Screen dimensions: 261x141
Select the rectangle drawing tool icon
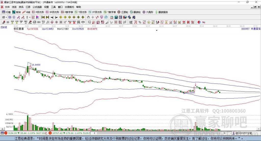(x=89, y=22)
